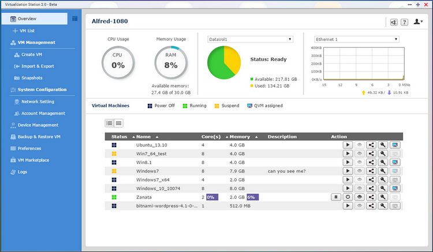Viewport: 433px width, 252px height.
Task: Switch to compact list view toggle
Action: [118, 123]
